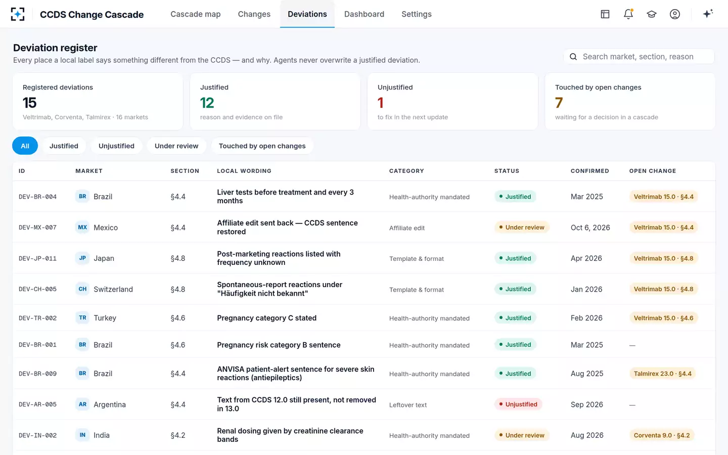The height and width of the screenshot is (455, 728).
Task: Click the 'Oct 6, 2026' confirmed date
Action: pyautogui.click(x=590, y=227)
